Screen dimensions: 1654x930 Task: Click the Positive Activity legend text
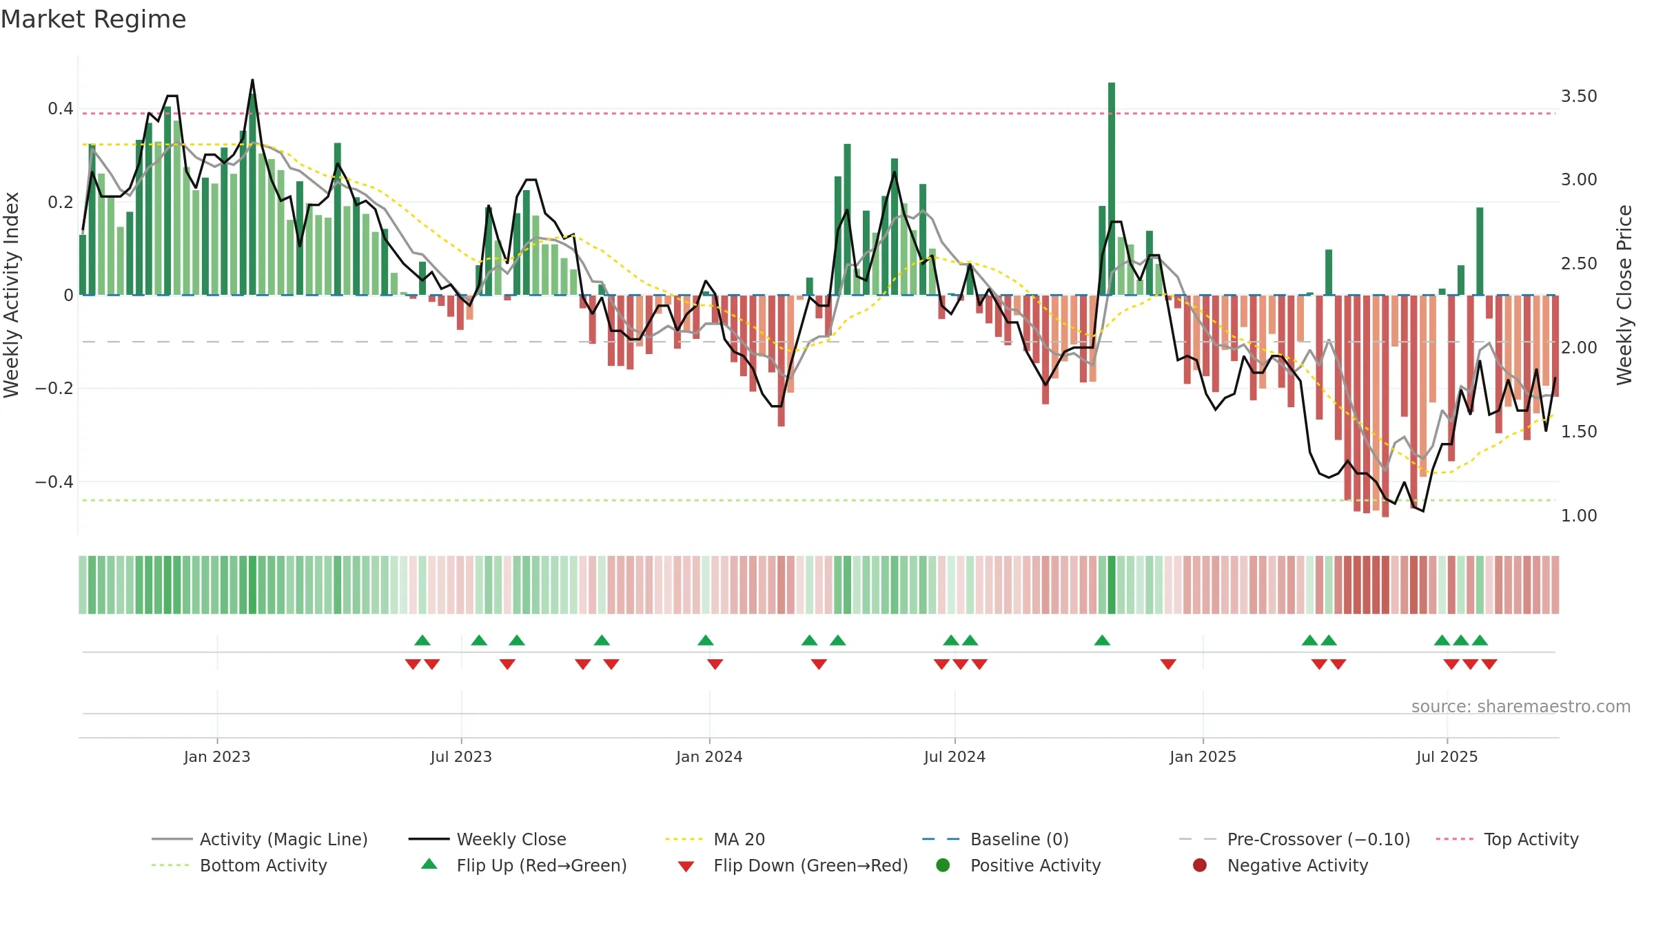[1036, 865]
